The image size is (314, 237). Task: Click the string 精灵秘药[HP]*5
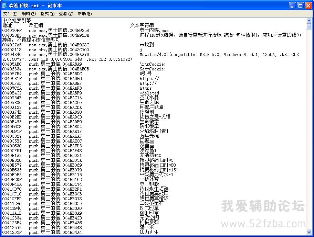click(157, 160)
